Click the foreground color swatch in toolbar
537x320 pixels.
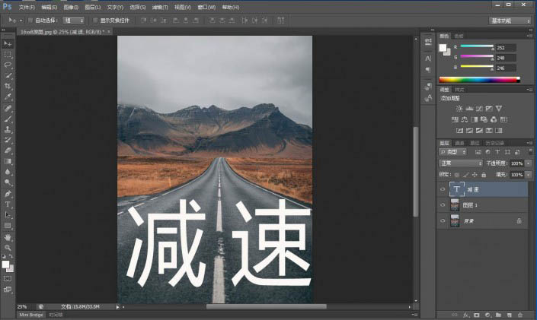click(5, 265)
